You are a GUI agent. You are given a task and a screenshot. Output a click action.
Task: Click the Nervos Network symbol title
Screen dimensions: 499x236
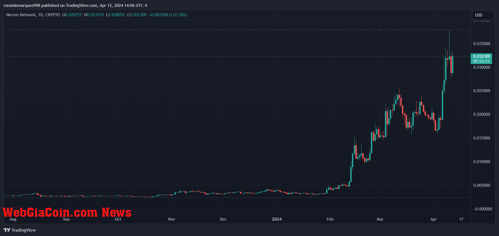pyautogui.click(x=33, y=15)
